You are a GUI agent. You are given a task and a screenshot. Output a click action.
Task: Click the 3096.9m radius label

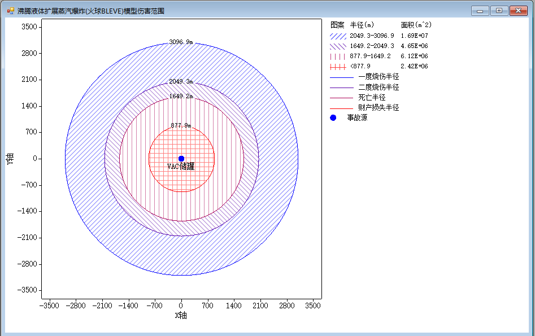pos(181,42)
